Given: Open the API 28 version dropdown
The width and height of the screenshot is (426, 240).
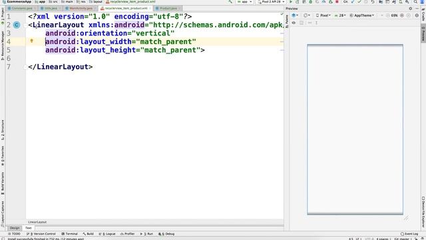Looking at the screenshot, I should [x=340, y=15].
